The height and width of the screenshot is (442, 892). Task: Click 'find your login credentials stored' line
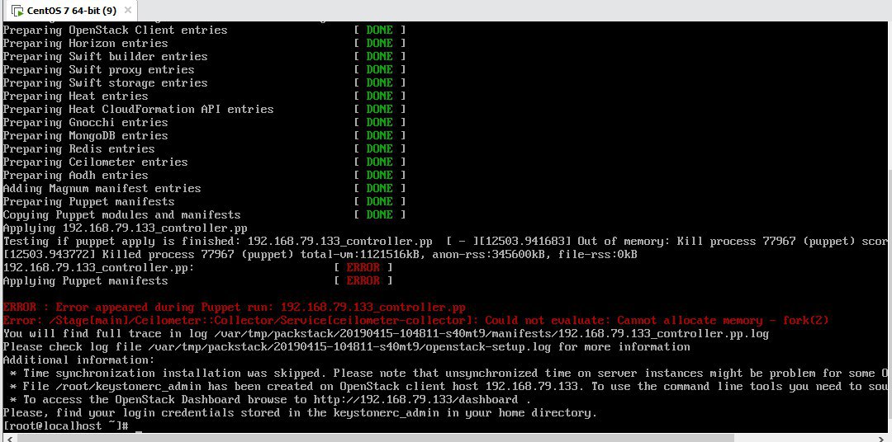(300, 412)
